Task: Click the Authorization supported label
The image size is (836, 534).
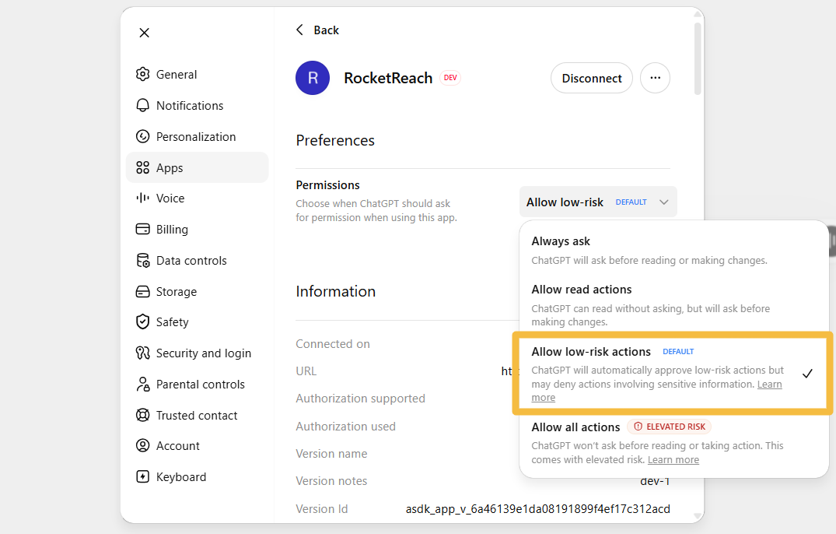Action: 360,399
